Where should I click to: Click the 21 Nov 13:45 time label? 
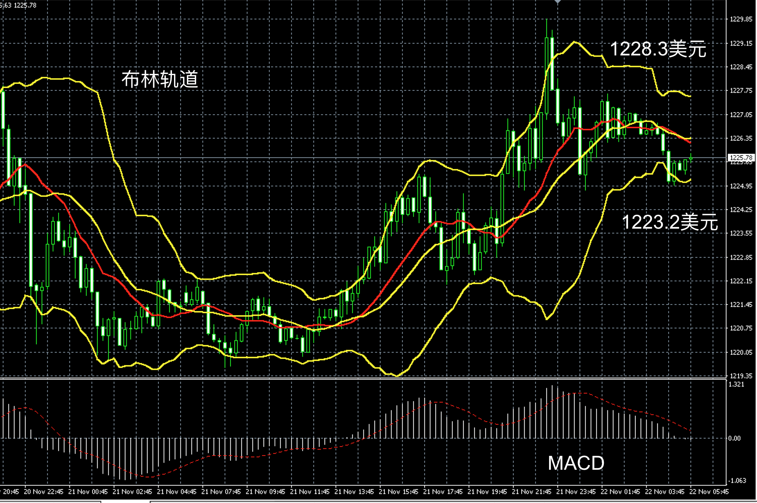(354, 492)
